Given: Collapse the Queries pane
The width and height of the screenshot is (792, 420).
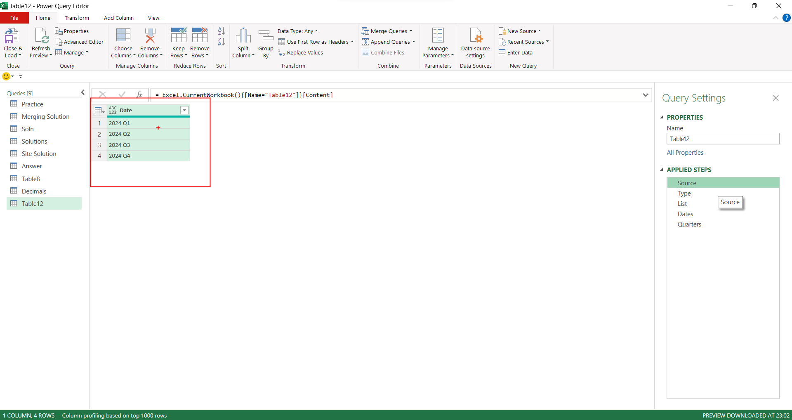Looking at the screenshot, I should click(x=82, y=92).
